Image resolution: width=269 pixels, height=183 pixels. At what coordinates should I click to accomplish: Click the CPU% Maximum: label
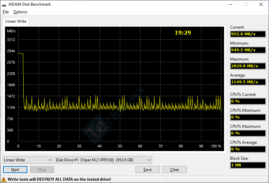245,126
